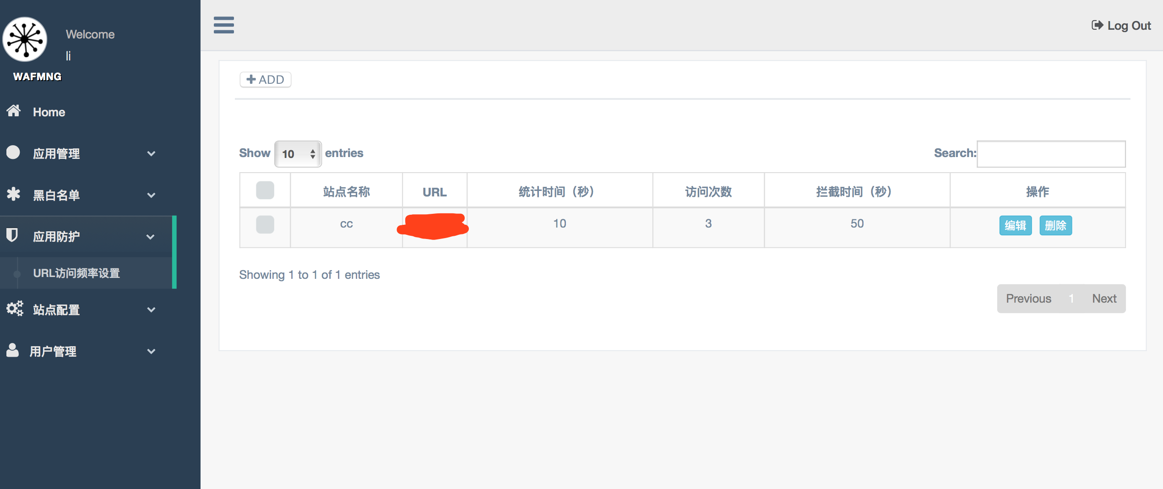Open the Show entries count dropdown
Image resolution: width=1163 pixels, height=489 pixels.
(x=298, y=154)
